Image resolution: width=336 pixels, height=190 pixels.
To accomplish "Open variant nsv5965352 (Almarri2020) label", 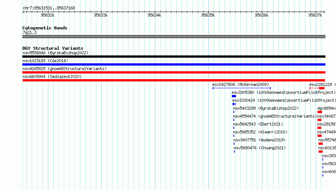I will point(260,132).
